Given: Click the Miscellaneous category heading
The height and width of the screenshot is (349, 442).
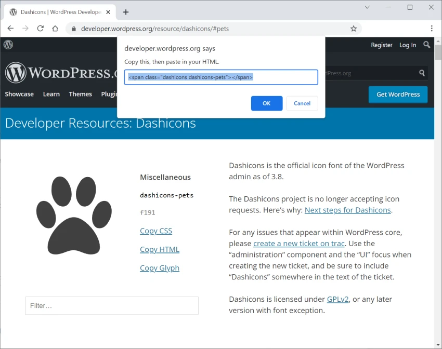Looking at the screenshot, I should pyautogui.click(x=165, y=177).
